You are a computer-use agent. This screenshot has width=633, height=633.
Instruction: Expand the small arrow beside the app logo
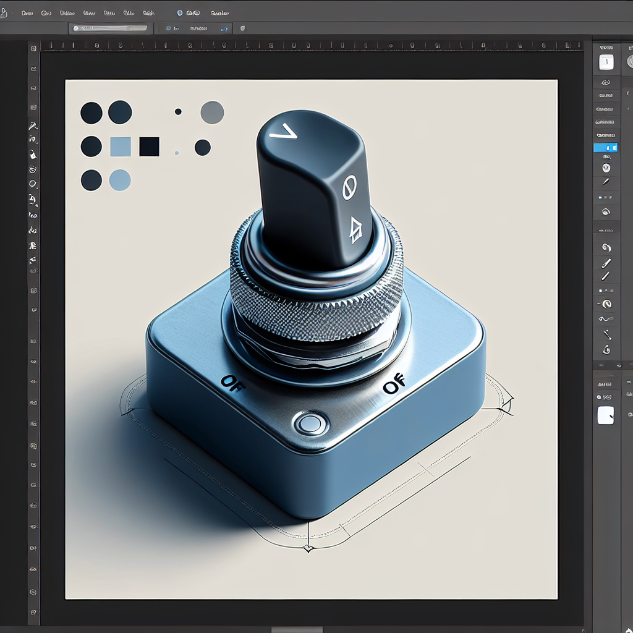click(12, 12)
